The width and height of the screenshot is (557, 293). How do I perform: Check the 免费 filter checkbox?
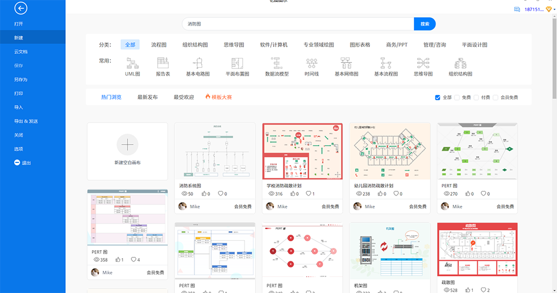pyautogui.click(x=457, y=97)
